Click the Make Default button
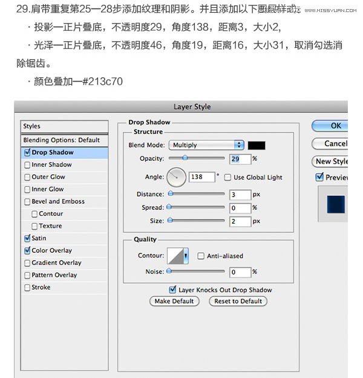This screenshot has height=378, width=363. pos(174,301)
